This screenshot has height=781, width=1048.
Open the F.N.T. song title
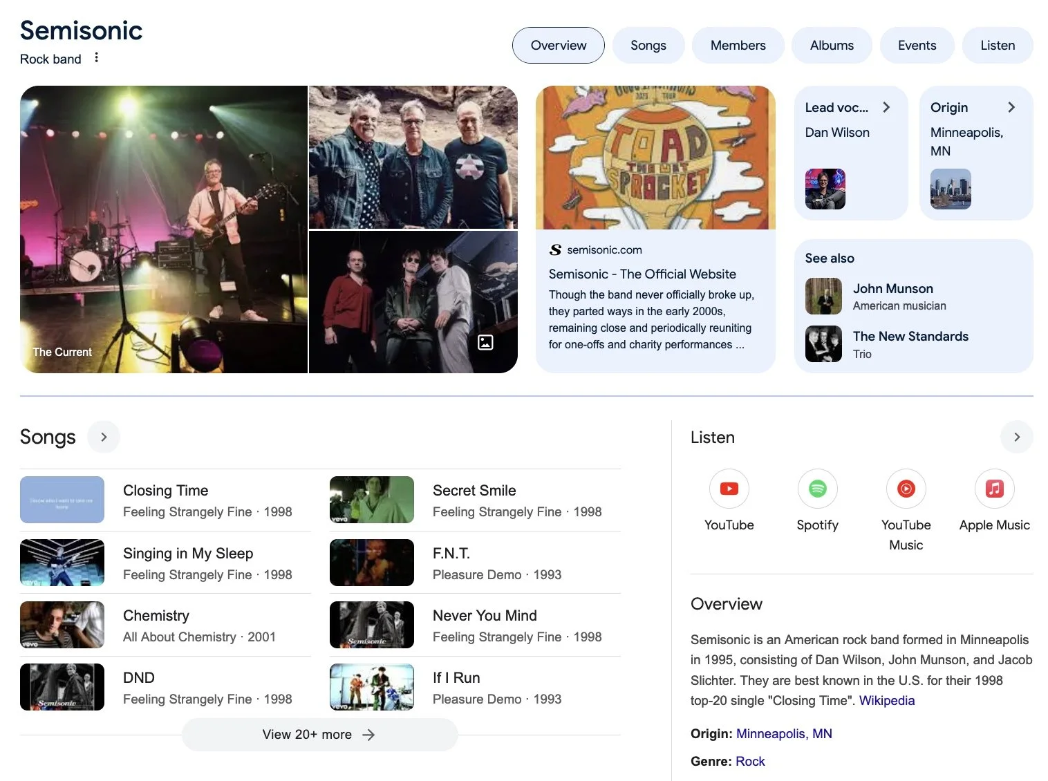451,553
